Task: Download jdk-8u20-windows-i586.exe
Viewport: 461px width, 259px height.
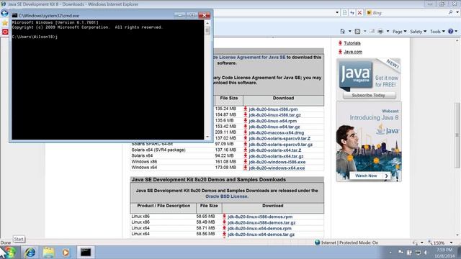Action: 277,162
